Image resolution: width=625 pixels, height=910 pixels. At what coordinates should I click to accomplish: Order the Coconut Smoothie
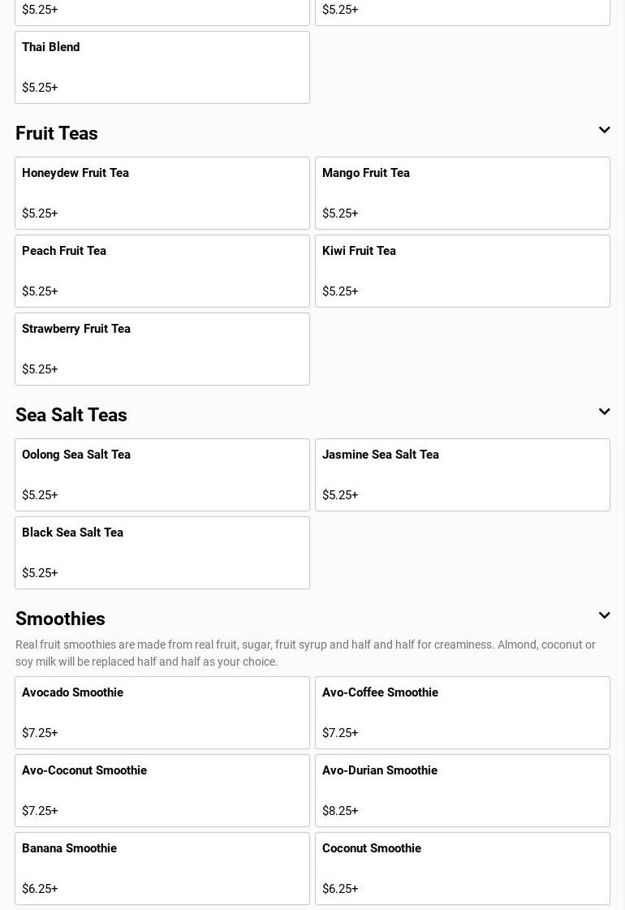click(x=463, y=869)
